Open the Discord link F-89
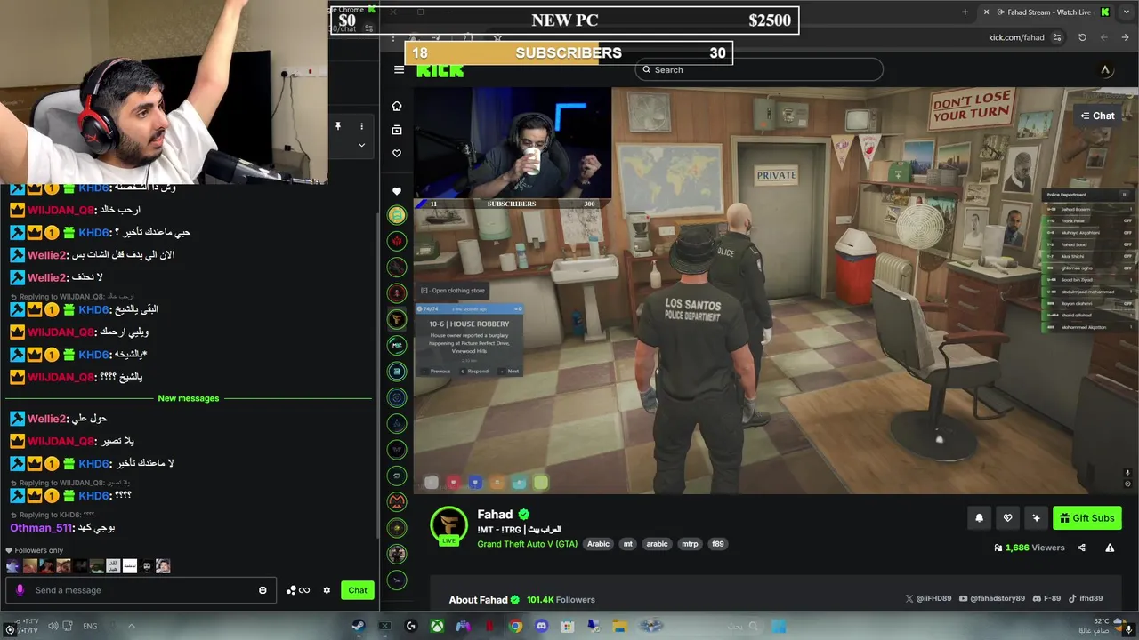The image size is (1139, 640). 1045,599
